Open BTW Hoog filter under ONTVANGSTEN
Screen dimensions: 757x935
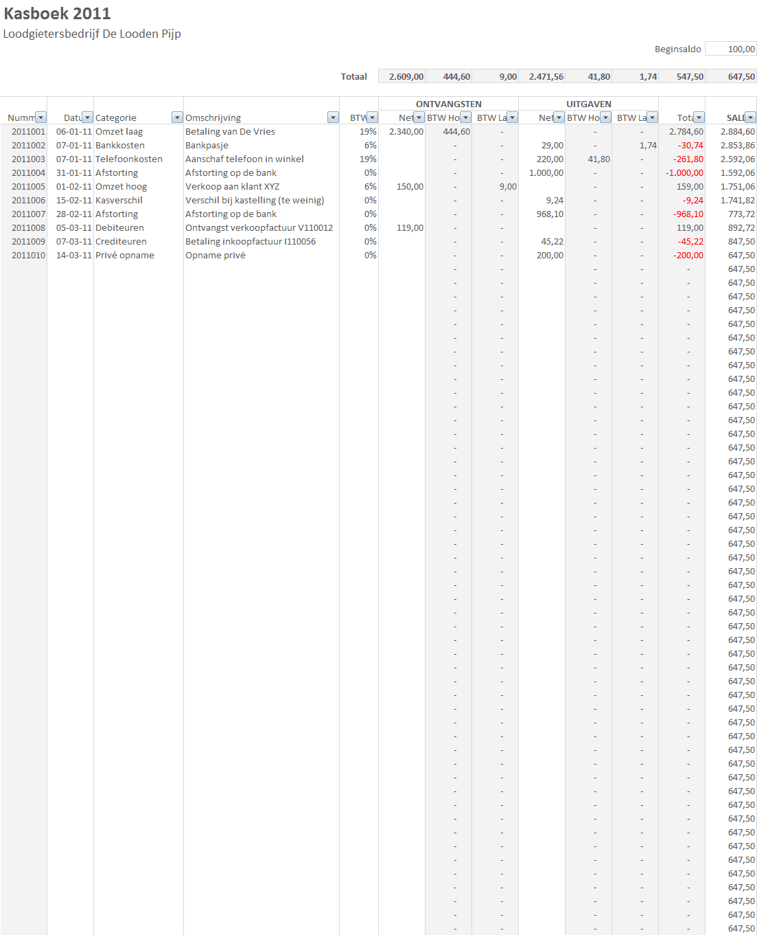coord(465,117)
